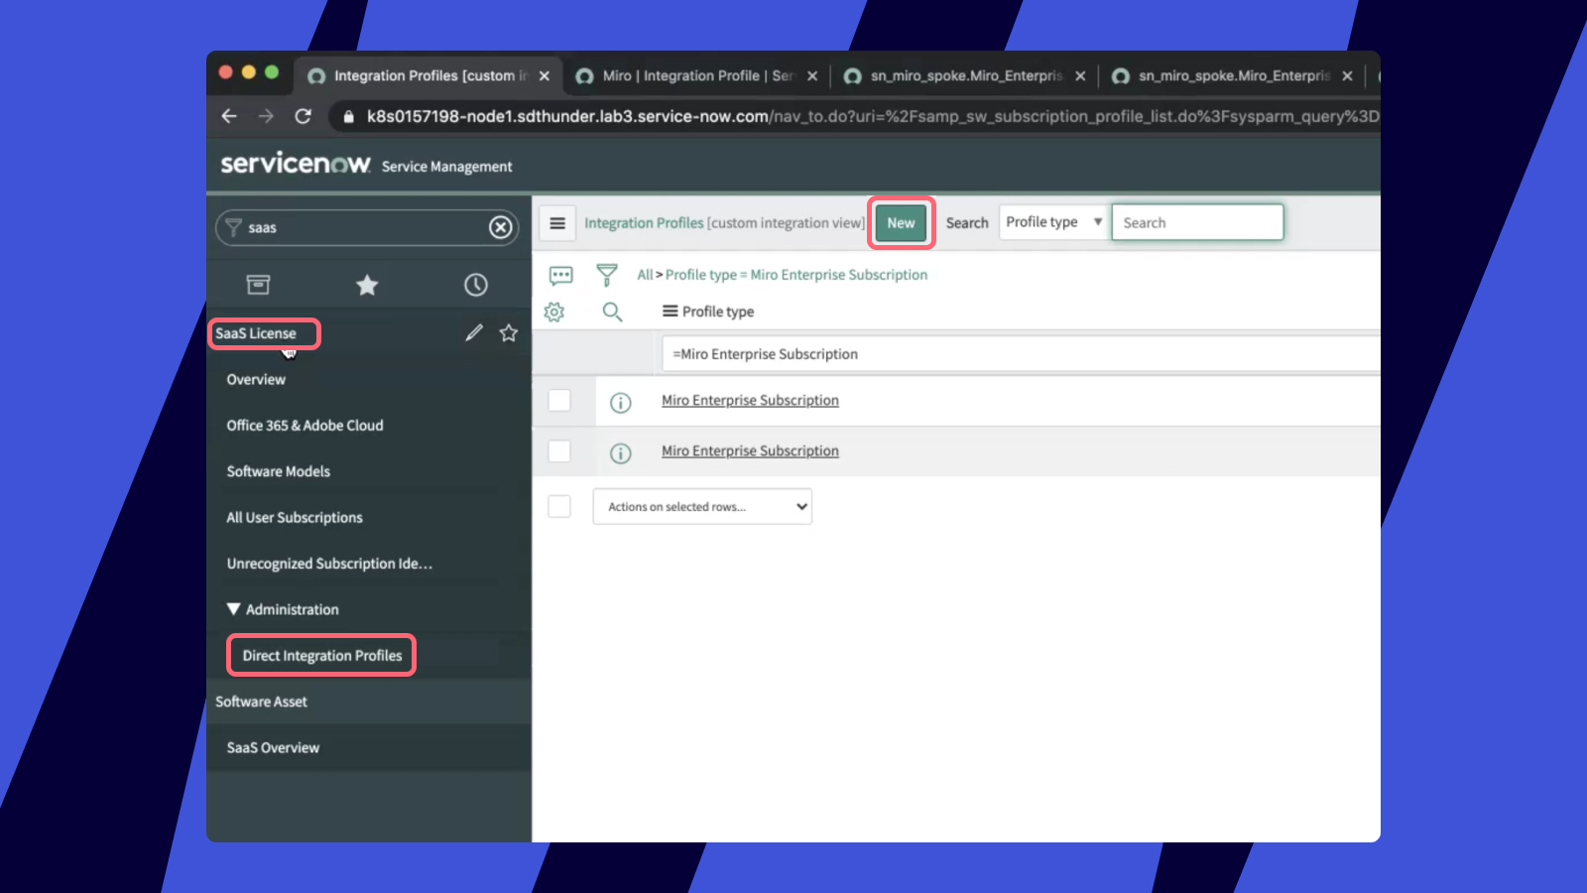The width and height of the screenshot is (1587, 893).
Task: Close the Integration Profiles browser tab
Action: click(545, 76)
